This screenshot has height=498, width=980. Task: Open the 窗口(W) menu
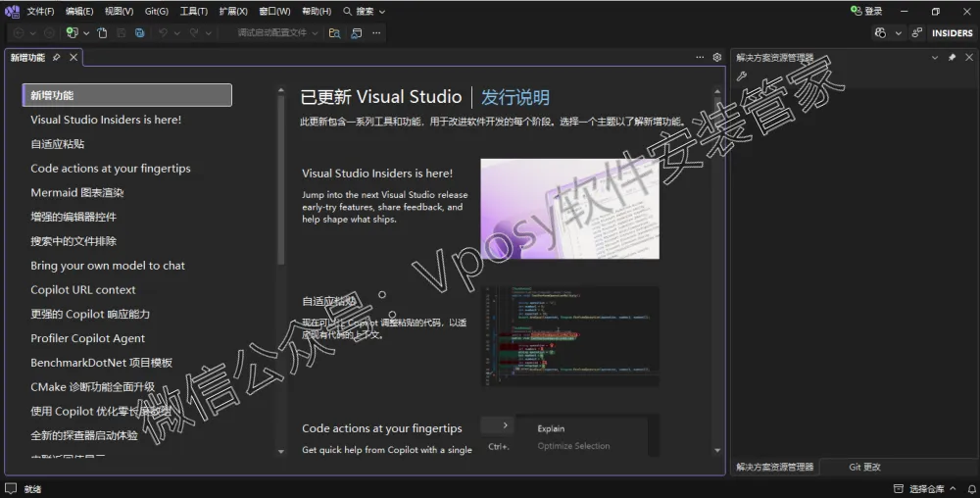(274, 11)
